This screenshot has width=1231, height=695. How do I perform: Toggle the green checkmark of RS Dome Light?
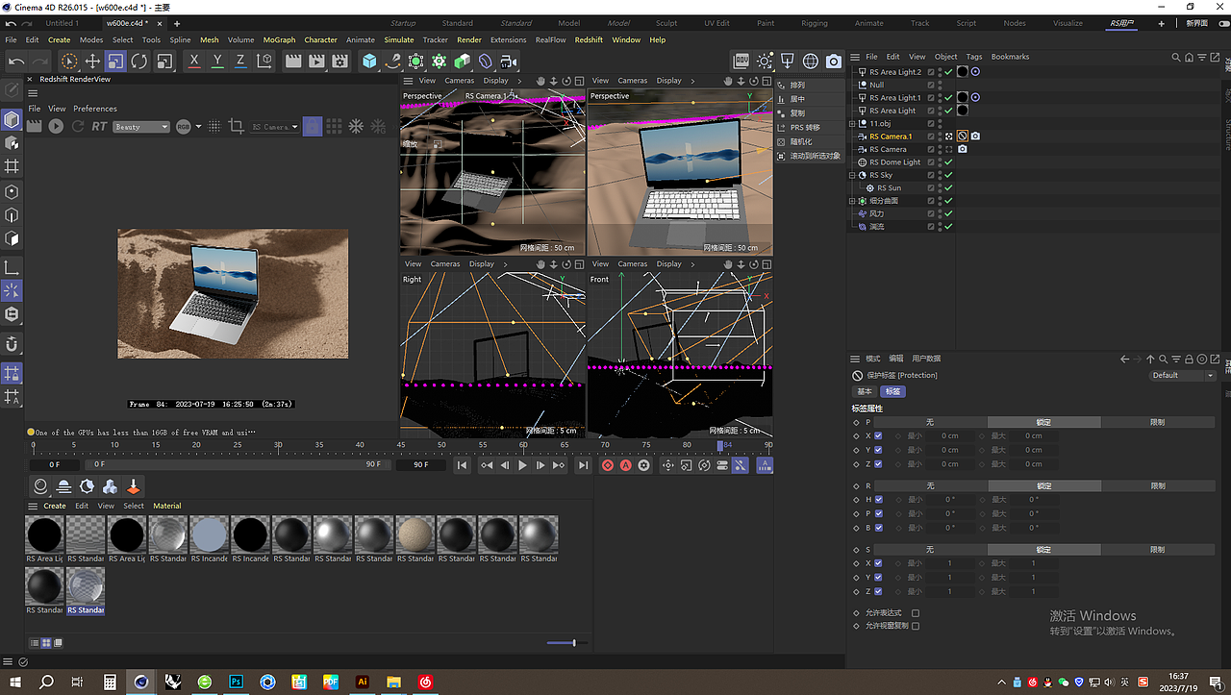948,162
